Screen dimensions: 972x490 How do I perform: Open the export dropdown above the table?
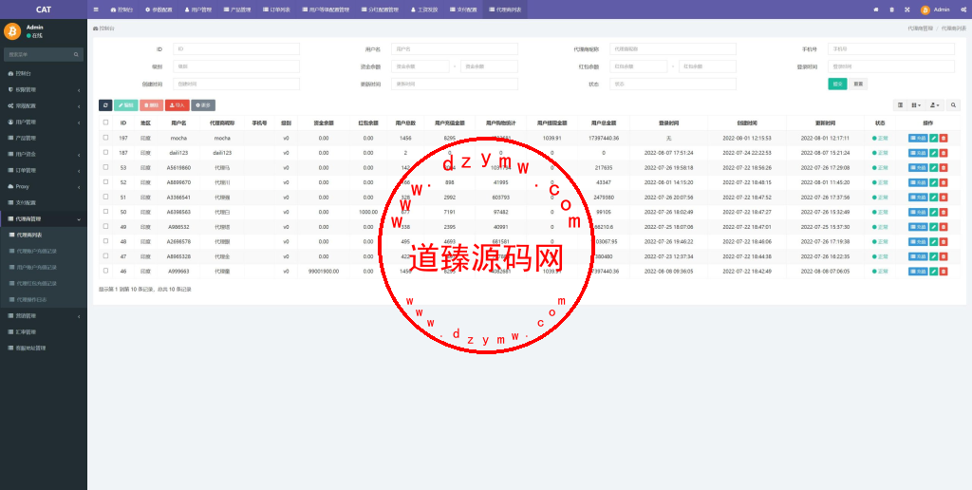tap(936, 105)
